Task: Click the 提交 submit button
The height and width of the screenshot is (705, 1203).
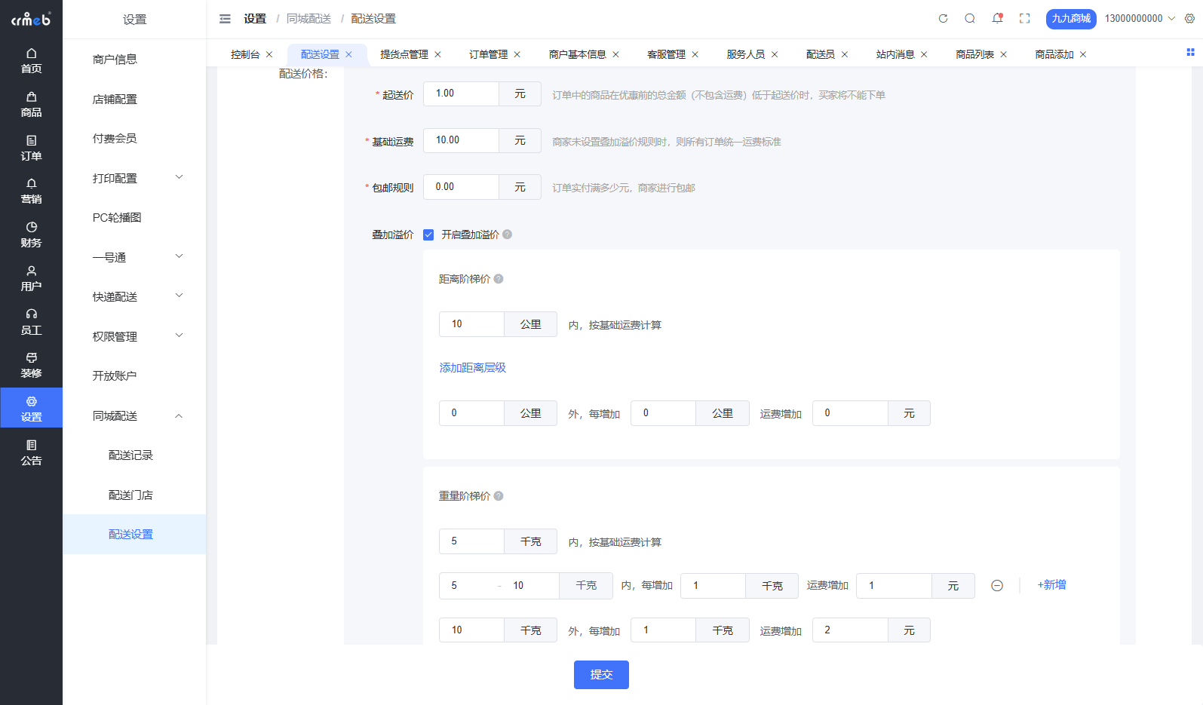Action: pyautogui.click(x=601, y=675)
